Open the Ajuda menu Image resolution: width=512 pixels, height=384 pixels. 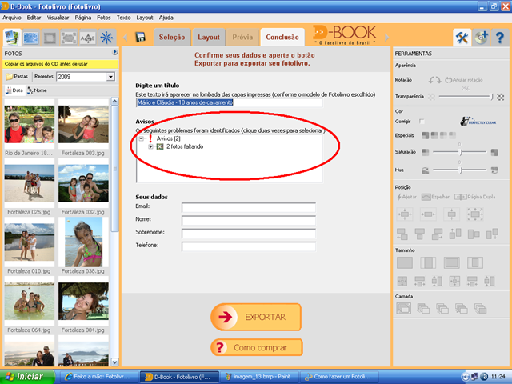(166, 18)
